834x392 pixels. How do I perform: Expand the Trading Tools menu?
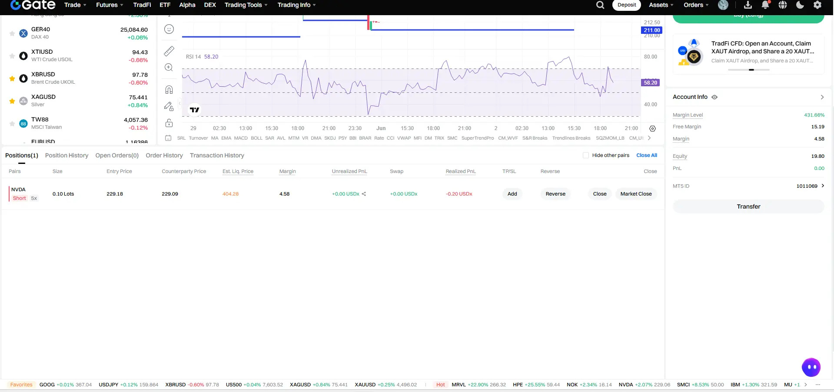click(x=246, y=5)
